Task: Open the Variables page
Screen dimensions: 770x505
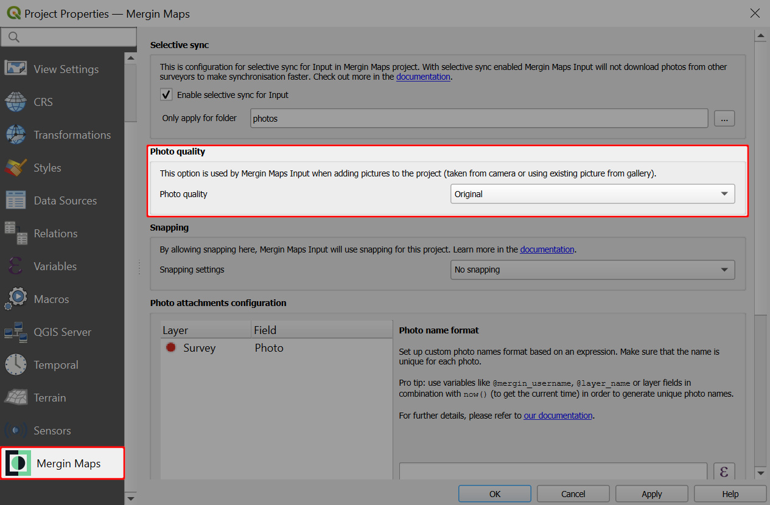Action: [62, 266]
